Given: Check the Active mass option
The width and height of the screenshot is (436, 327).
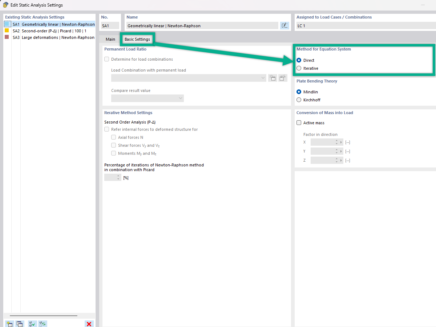Looking at the screenshot, I should click(x=299, y=122).
